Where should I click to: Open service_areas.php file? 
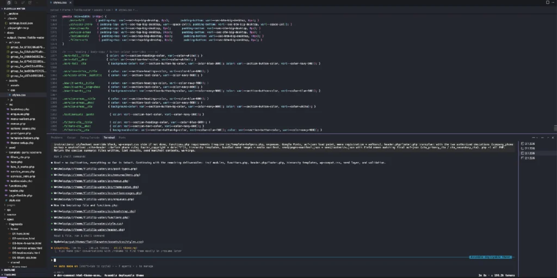click(x=22, y=171)
